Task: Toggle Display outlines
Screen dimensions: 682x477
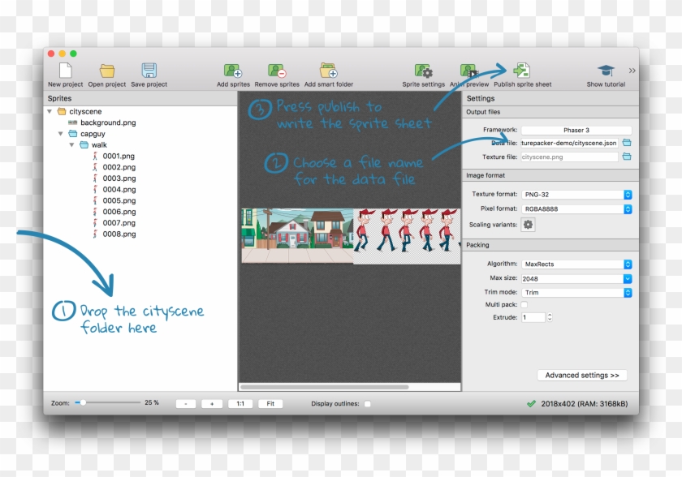Action: pyautogui.click(x=367, y=402)
